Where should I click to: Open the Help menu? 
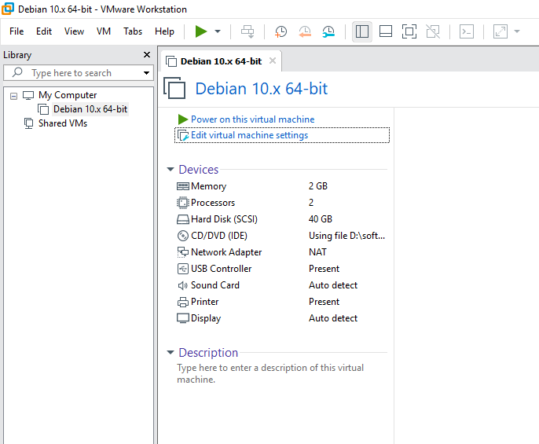point(164,31)
